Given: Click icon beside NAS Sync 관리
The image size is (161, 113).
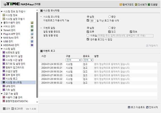Looking at the screenshot, I should 32,38.
